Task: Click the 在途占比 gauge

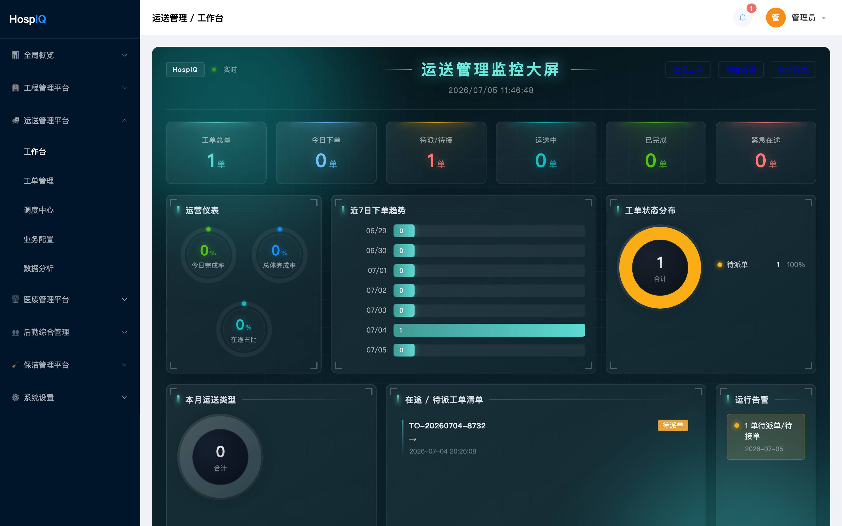Action: (244, 329)
